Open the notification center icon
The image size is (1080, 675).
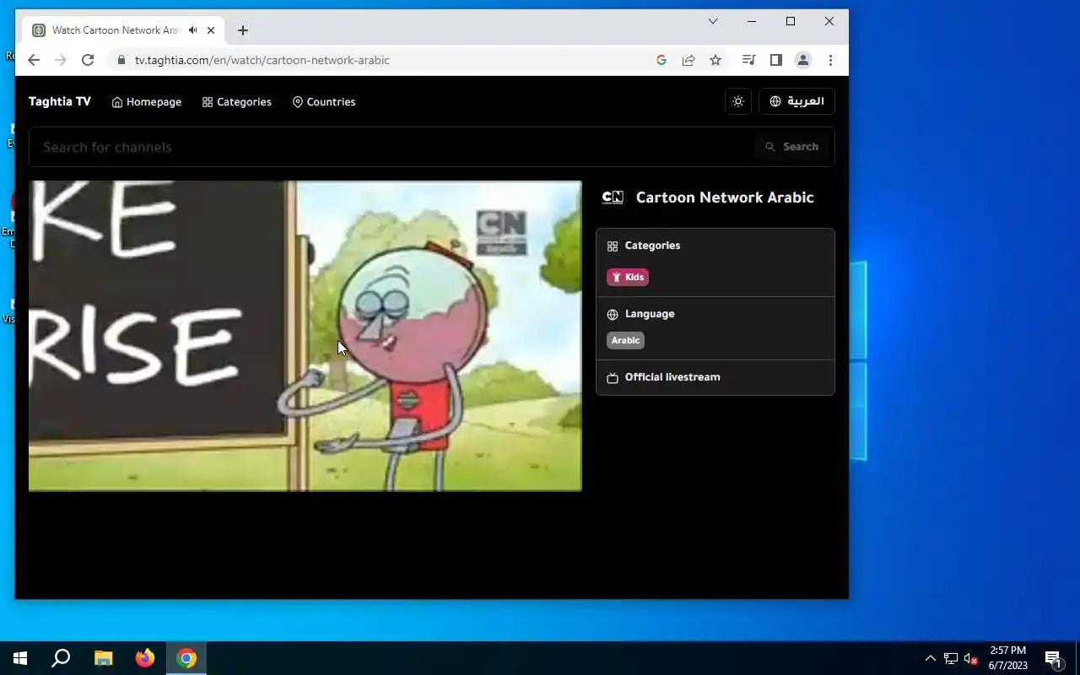(1053, 658)
